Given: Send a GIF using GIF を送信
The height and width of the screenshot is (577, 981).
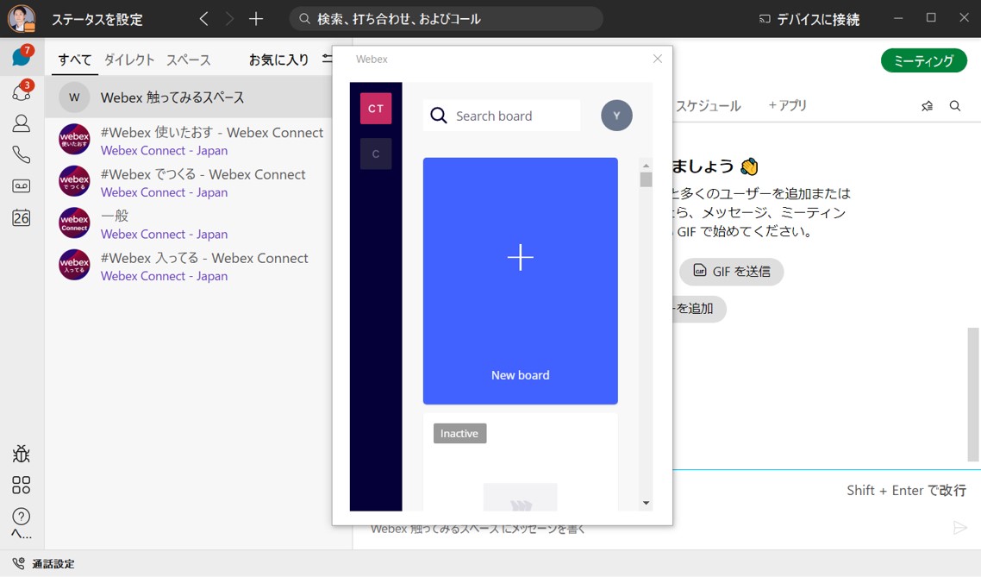Looking at the screenshot, I should [x=731, y=272].
